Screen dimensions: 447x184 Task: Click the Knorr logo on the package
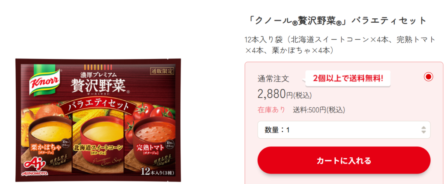coord(45,80)
